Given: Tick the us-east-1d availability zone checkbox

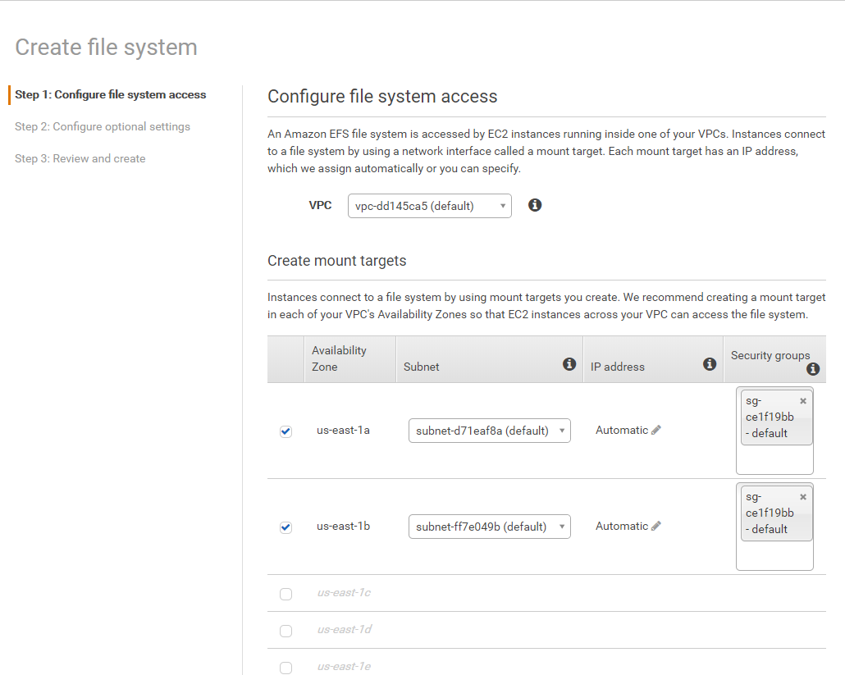Looking at the screenshot, I should pyautogui.click(x=285, y=631).
